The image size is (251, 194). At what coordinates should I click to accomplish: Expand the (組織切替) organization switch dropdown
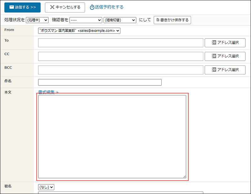(120, 20)
